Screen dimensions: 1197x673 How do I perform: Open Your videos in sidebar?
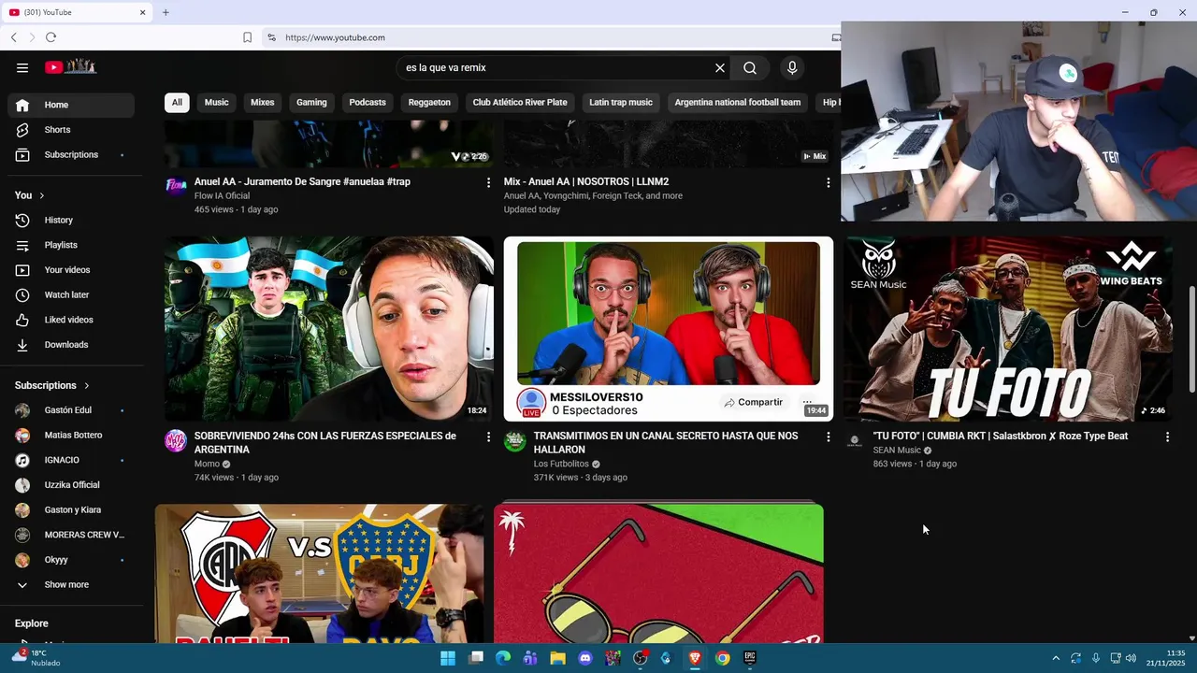coord(71,270)
